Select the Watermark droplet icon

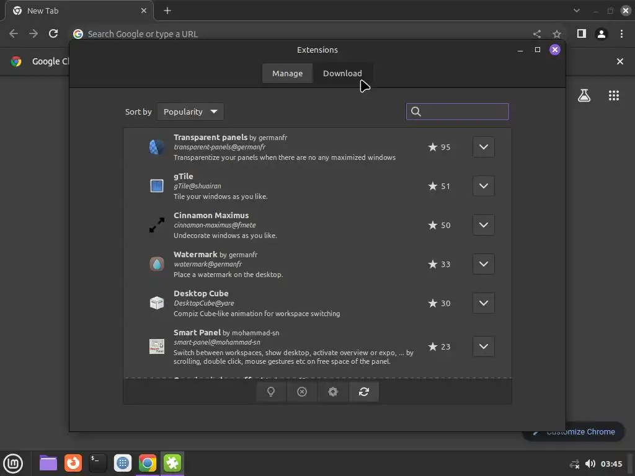pyautogui.click(x=157, y=264)
